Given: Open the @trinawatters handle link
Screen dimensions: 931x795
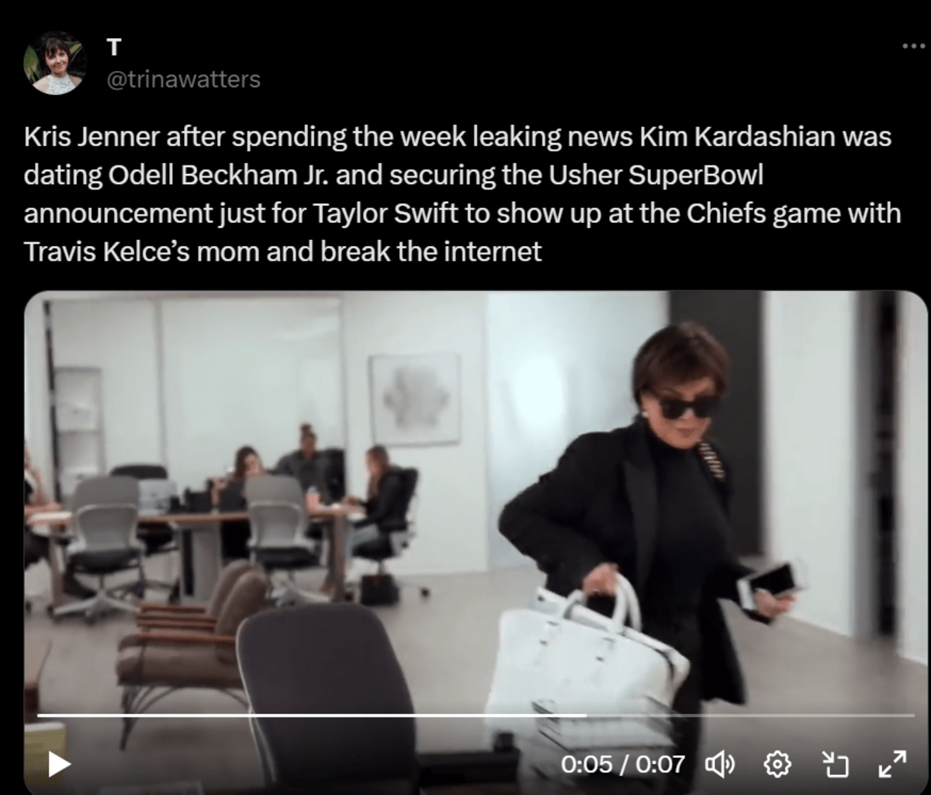Looking at the screenshot, I should [182, 79].
